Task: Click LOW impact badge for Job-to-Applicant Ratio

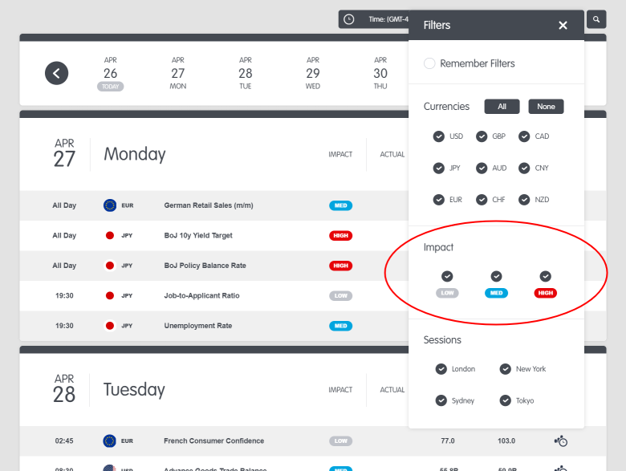Action: (341, 296)
